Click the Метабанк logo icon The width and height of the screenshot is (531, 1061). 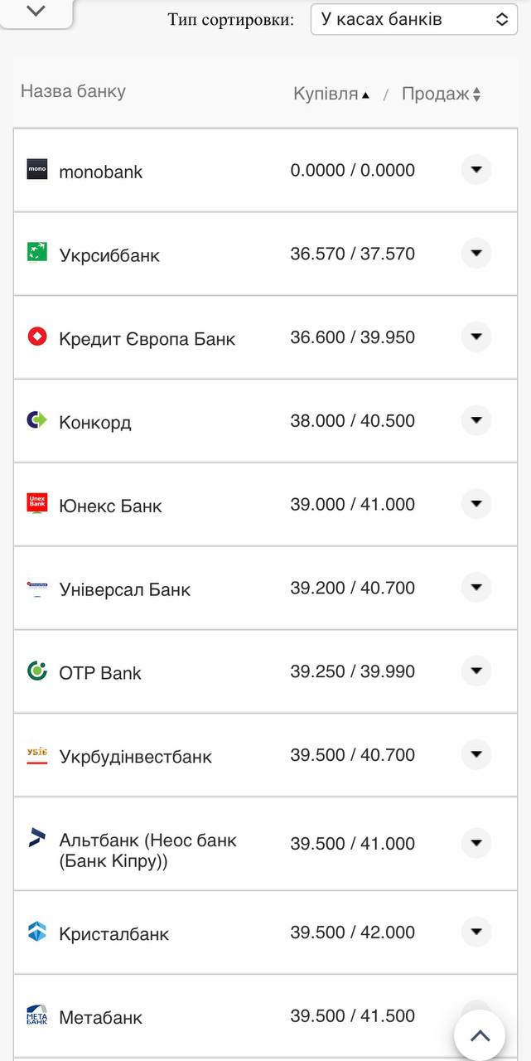[x=37, y=1015]
